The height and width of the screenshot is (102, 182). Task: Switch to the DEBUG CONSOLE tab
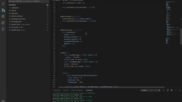77,90
